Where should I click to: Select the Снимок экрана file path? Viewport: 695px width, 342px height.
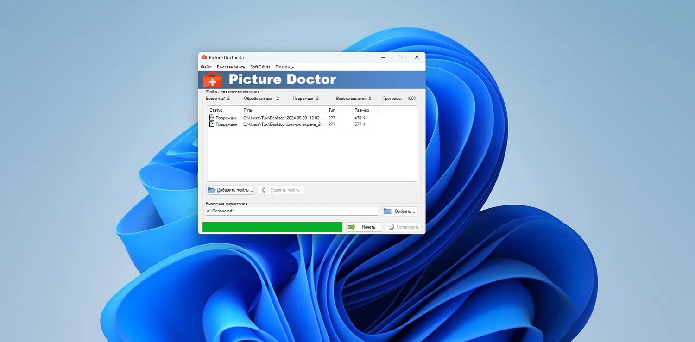tap(284, 124)
